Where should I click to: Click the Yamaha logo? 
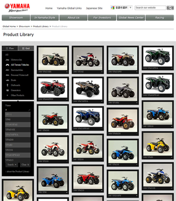click(x=17, y=8)
